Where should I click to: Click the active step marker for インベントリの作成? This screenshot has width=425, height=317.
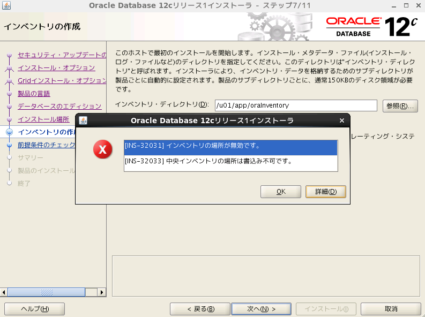tap(10, 132)
